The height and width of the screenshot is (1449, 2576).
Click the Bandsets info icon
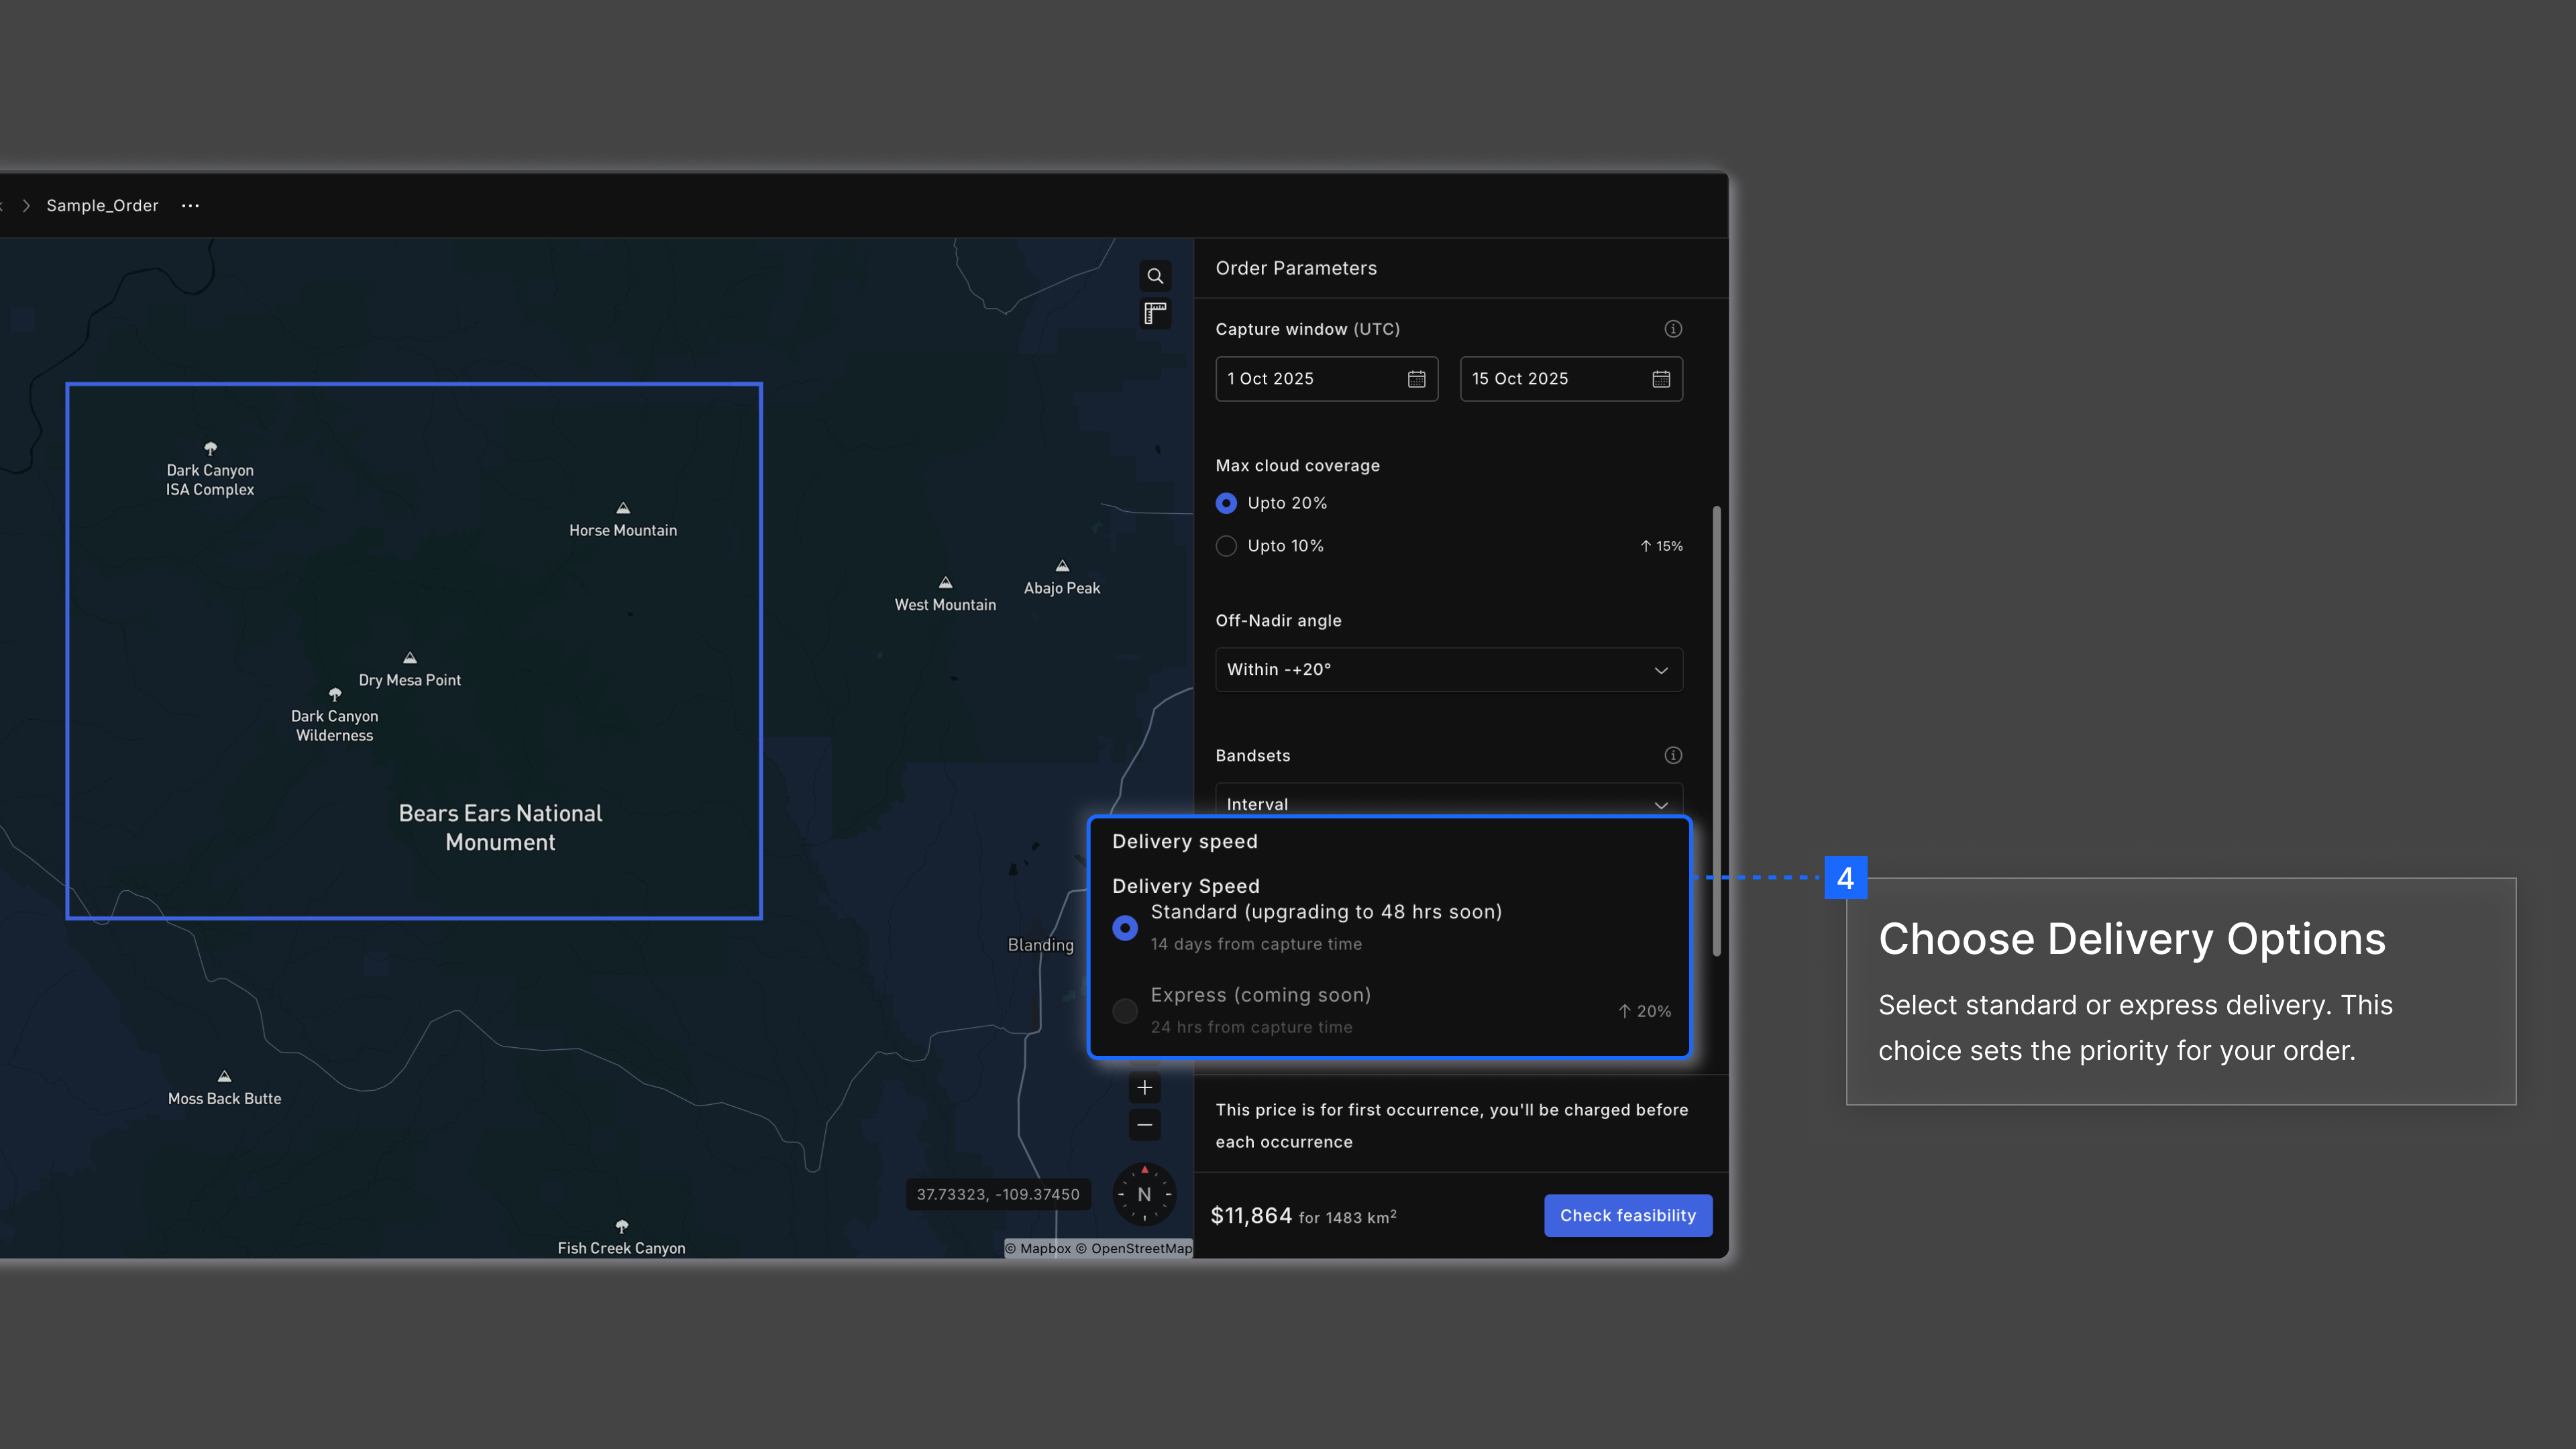tap(1673, 755)
